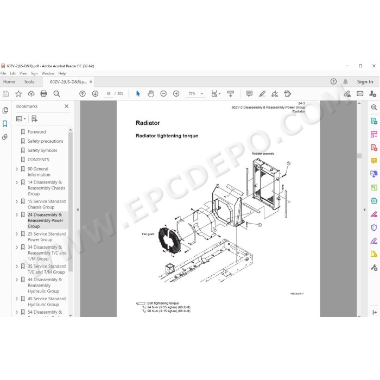Toggle the bookmarks panel icon
The height and width of the screenshot is (380, 380).
point(5,124)
